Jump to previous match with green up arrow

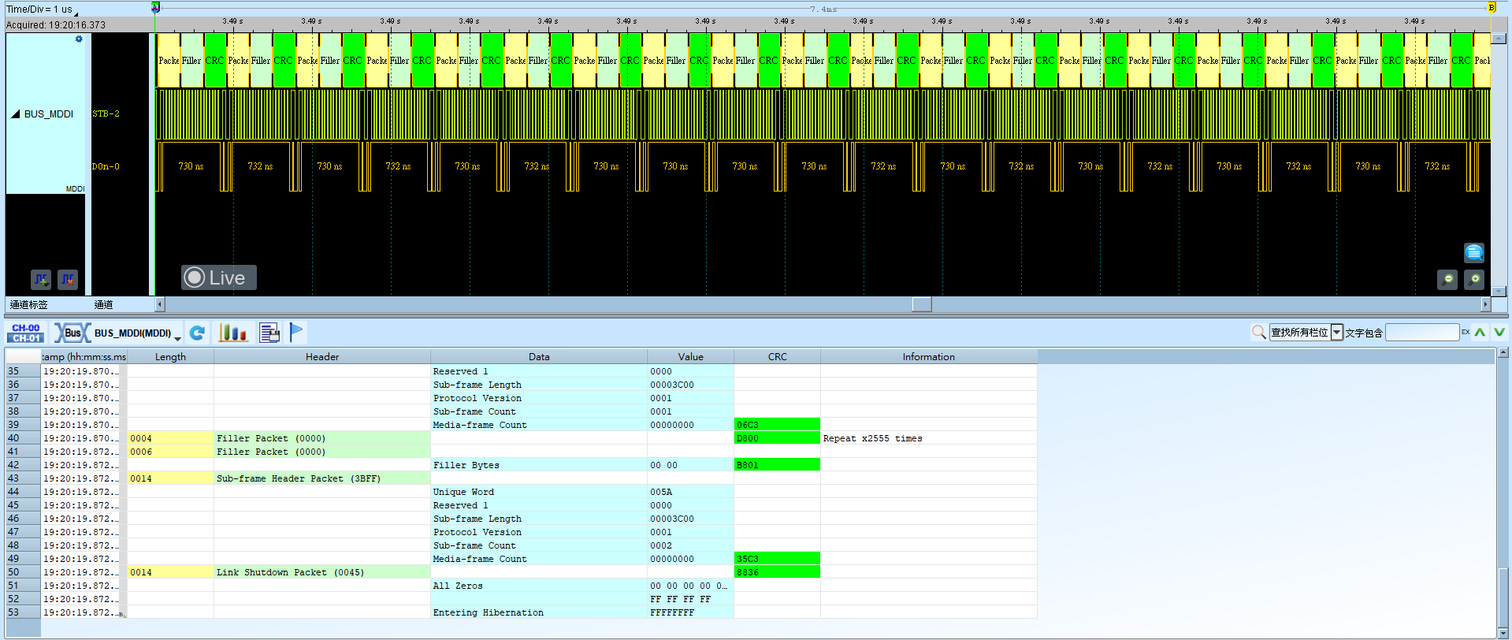[x=1480, y=333]
